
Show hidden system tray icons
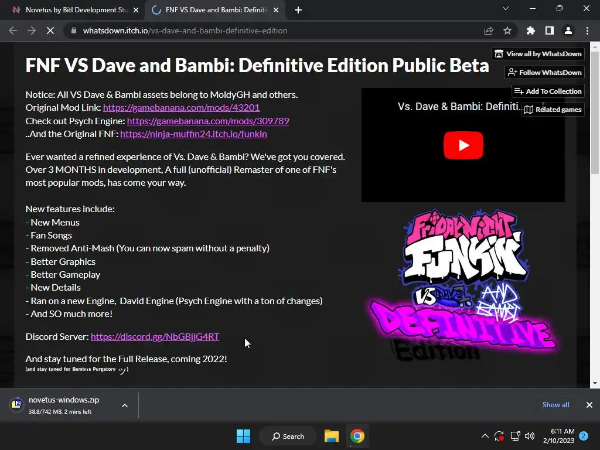(485, 436)
